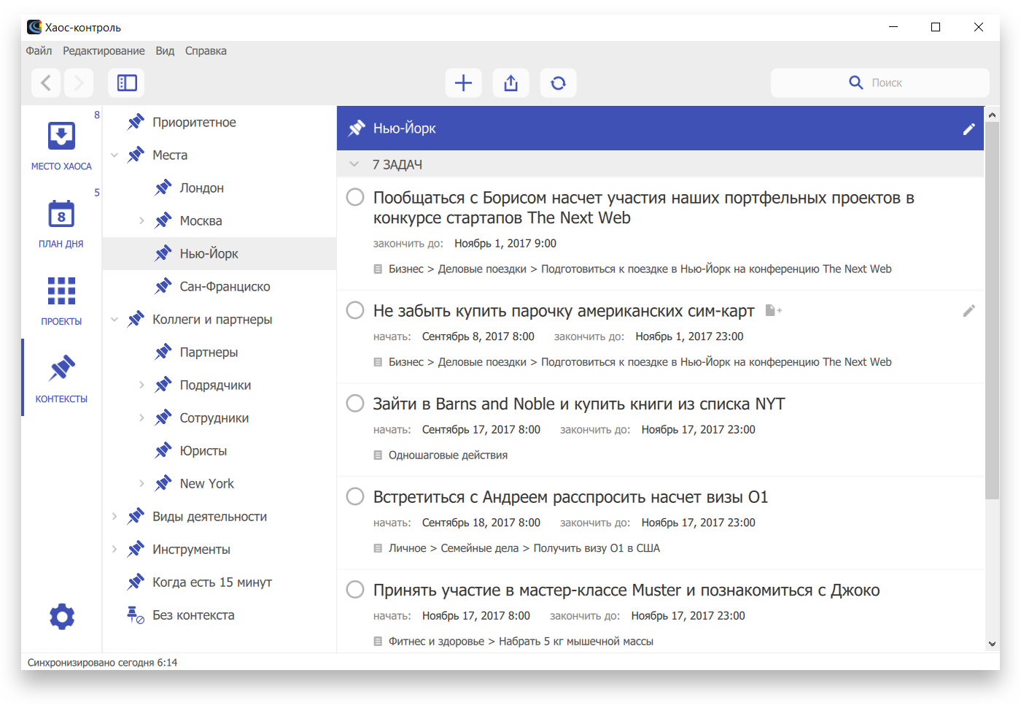Screen dimensions: 1021x708
Task: Edit the Нью-Йорк context with header pencil
Action: pyautogui.click(x=968, y=129)
